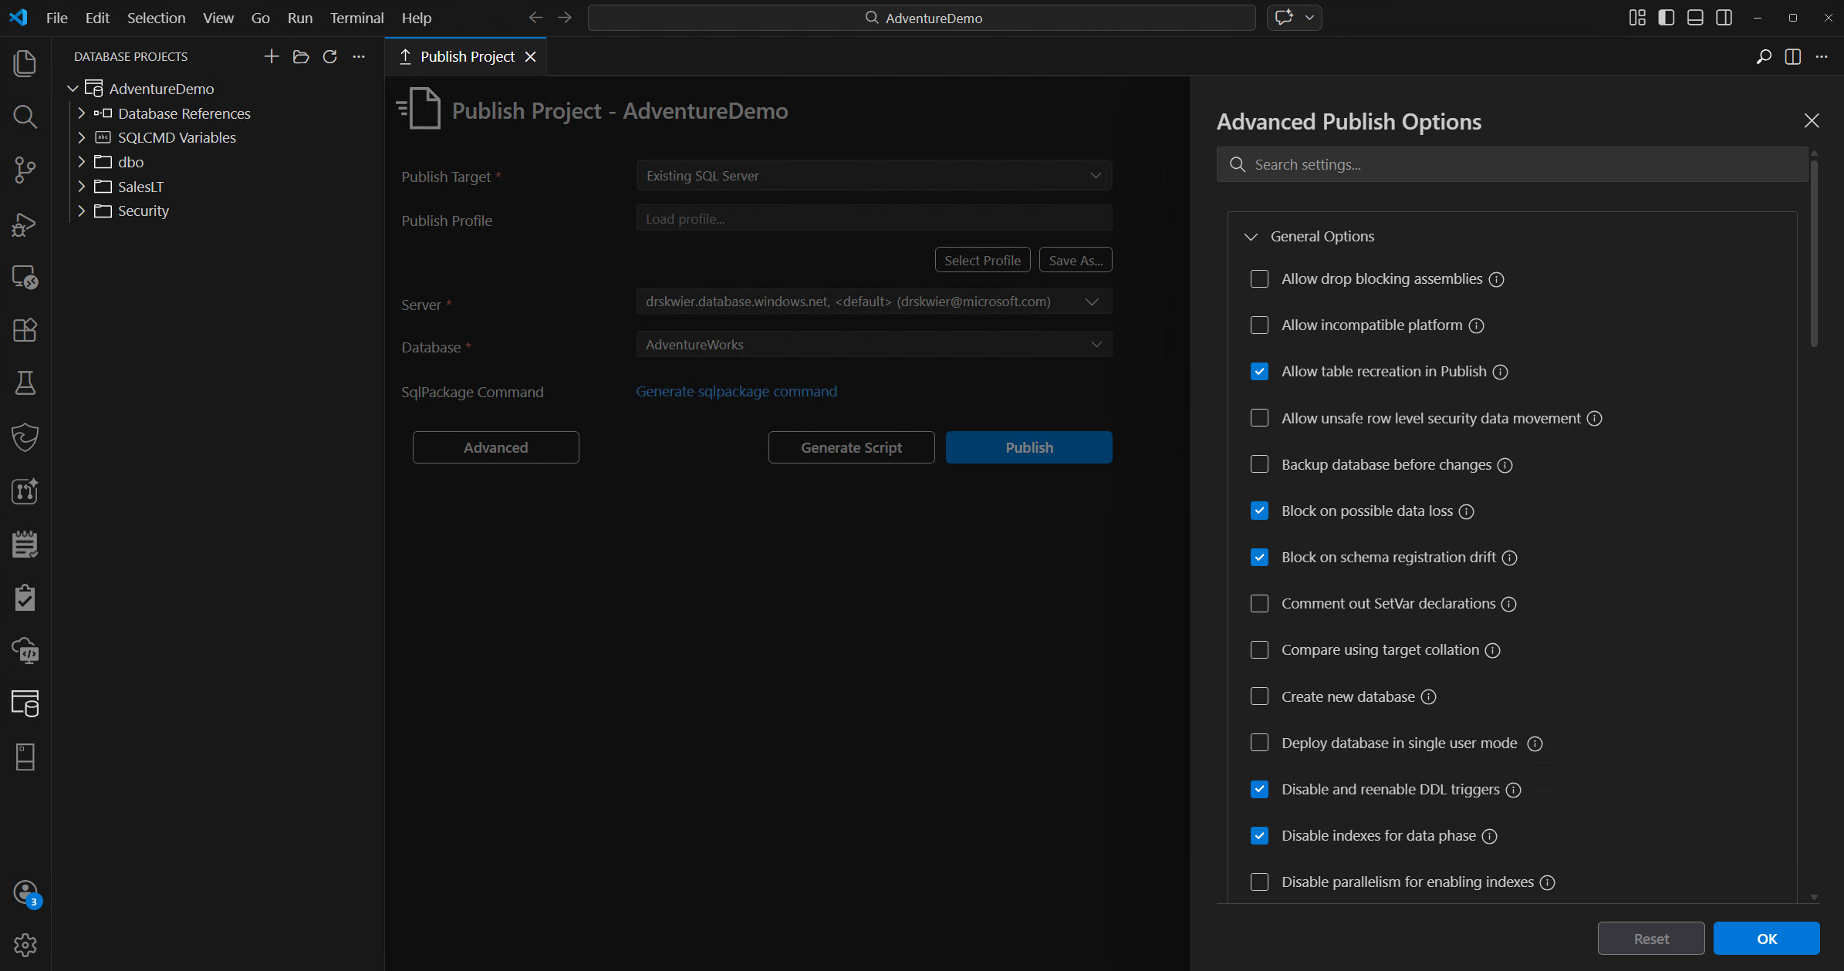Collapse the AdventureDemo project node
The image size is (1844, 971).
(x=73, y=89)
